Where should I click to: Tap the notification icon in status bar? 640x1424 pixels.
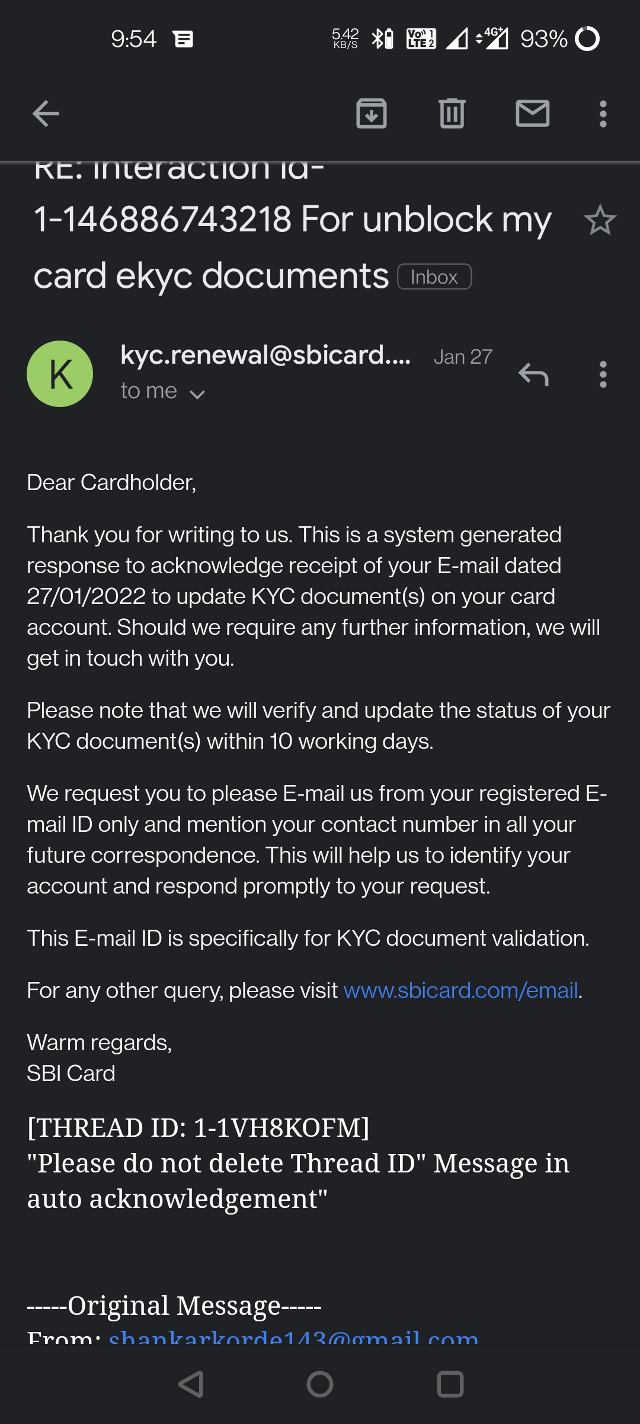point(183,39)
